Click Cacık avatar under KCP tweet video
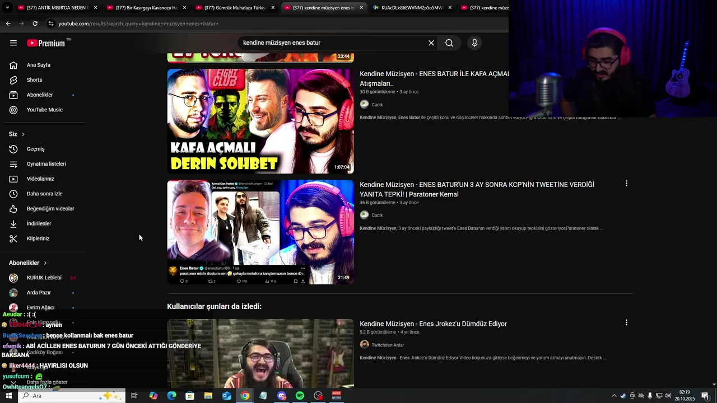 click(364, 215)
